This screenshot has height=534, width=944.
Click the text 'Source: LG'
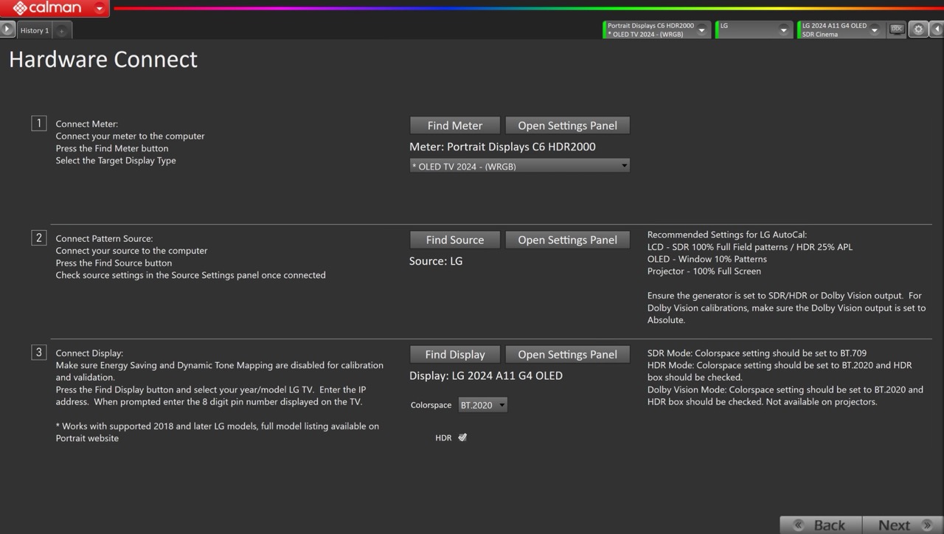[436, 261]
